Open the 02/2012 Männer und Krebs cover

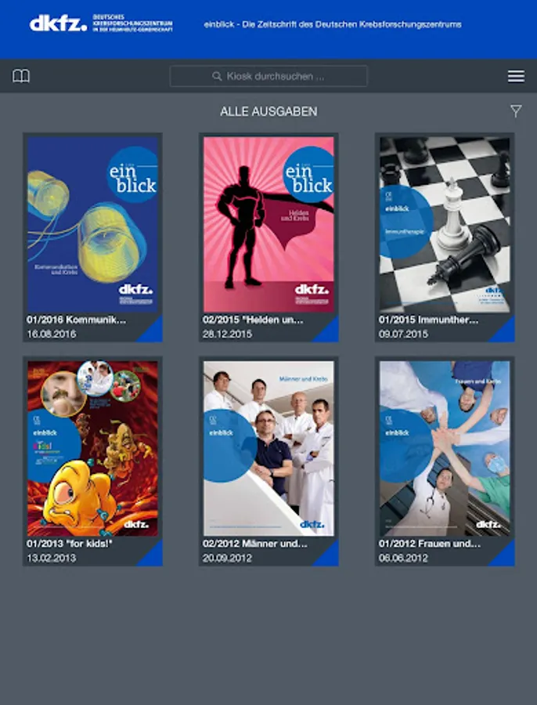click(x=268, y=448)
